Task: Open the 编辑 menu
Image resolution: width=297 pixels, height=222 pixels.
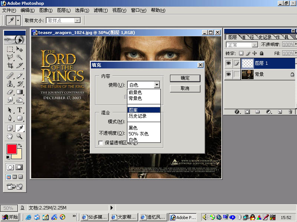Action: pyautogui.click(x=27, y=10)
